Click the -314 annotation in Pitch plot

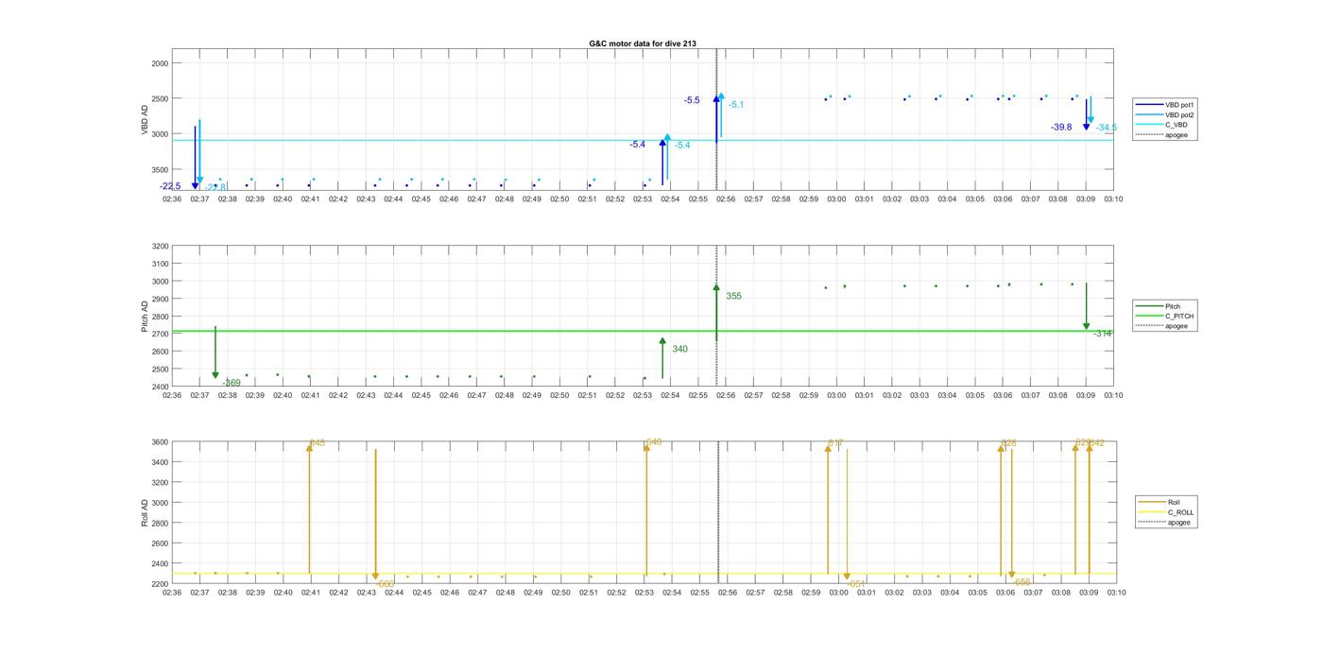pyautogui.click(x=1103, y=334)
